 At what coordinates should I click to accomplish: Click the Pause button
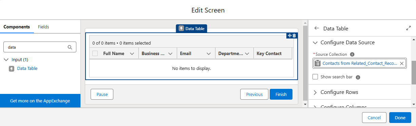[x=102, y=95]
